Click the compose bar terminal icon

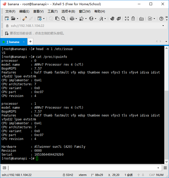click(4, 168)
